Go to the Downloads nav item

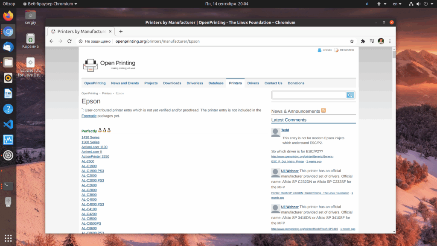pyautogui.click(x=172, y=83)
